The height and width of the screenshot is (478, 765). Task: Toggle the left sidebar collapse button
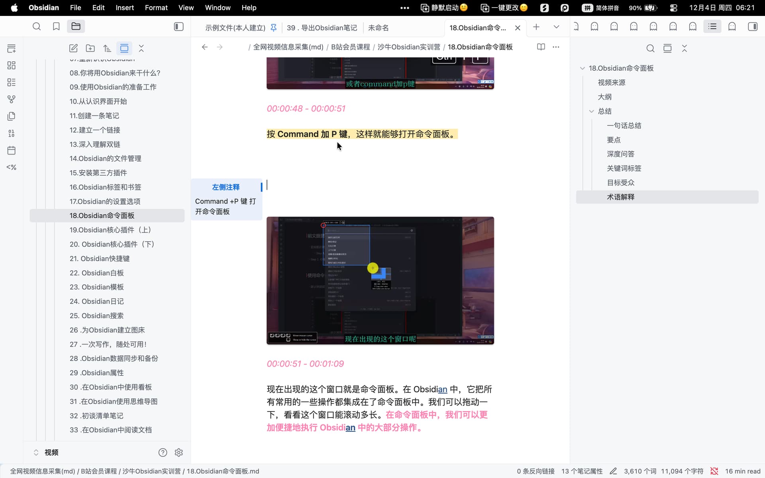(178, 27)
